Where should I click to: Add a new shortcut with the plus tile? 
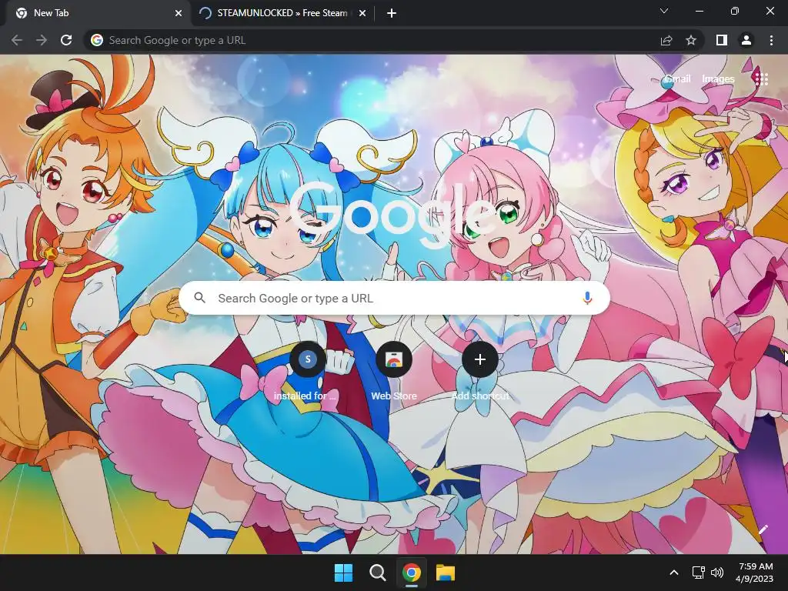(x=480, y=371)
